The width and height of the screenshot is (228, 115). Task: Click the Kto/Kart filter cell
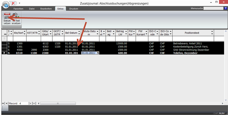(20, 39)
